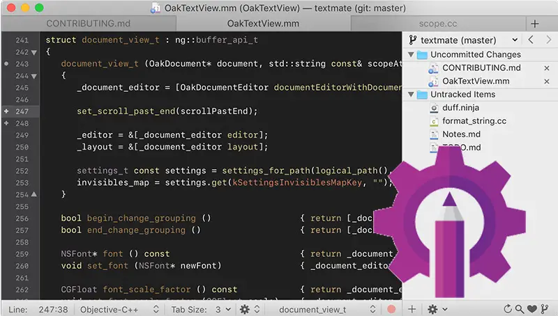Close OakTextView.mm in Uncommitted Changes
Image resolution: width=558 pixels, height=316 pixels.
coord(547,81)
